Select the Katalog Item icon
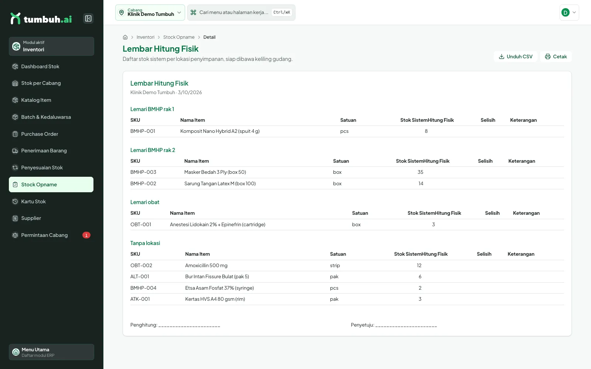591x369 pixels. [15, 100]
